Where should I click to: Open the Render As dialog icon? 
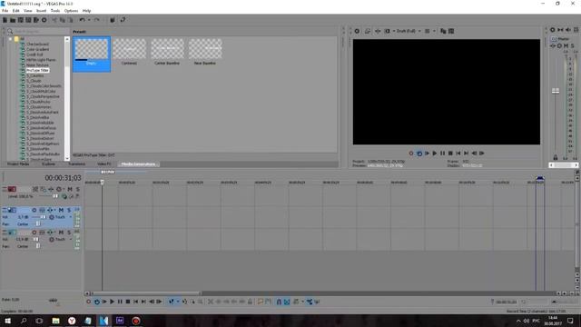(x=36, y=20)
